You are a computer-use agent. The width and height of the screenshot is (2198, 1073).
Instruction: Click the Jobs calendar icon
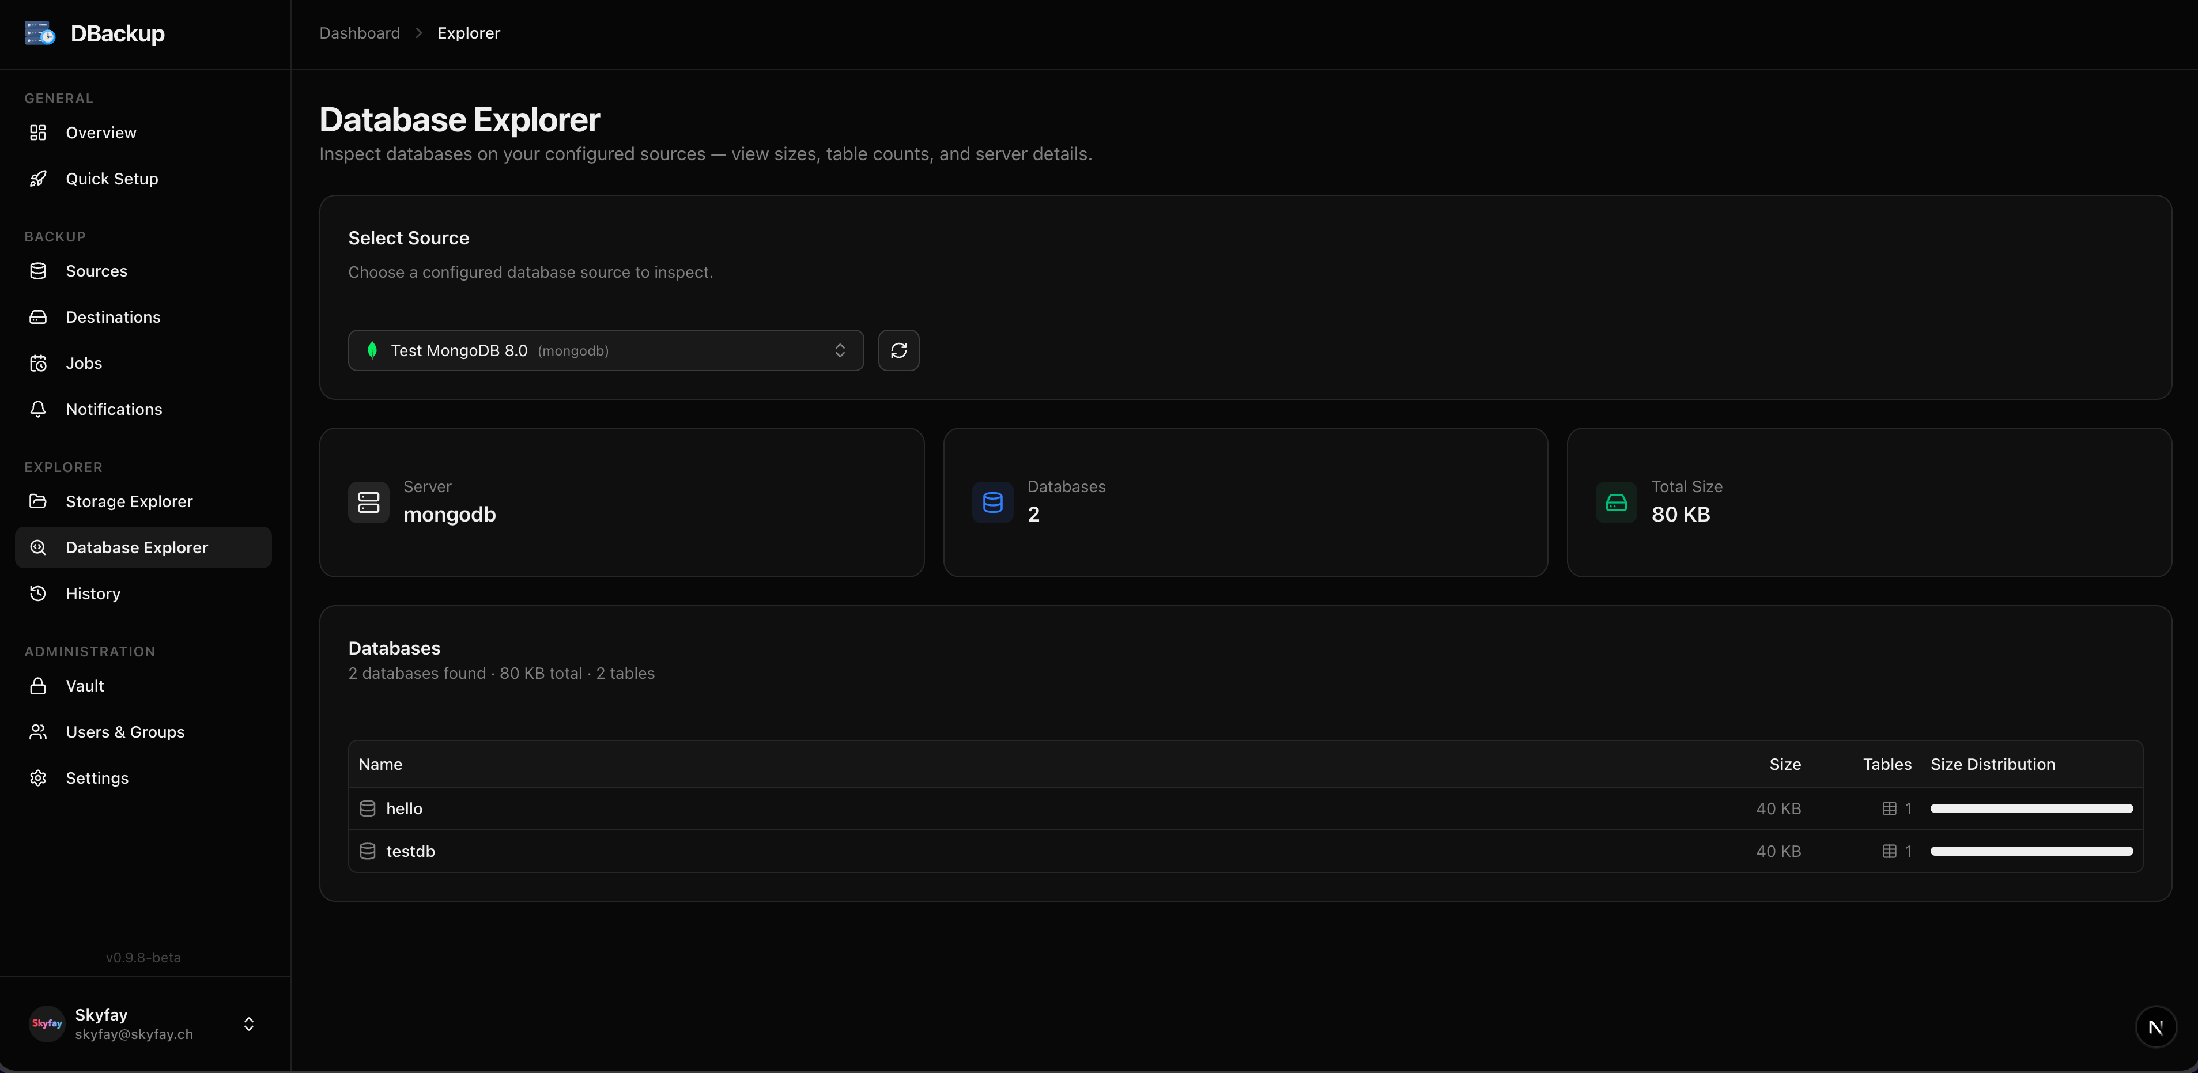point(39,362)
